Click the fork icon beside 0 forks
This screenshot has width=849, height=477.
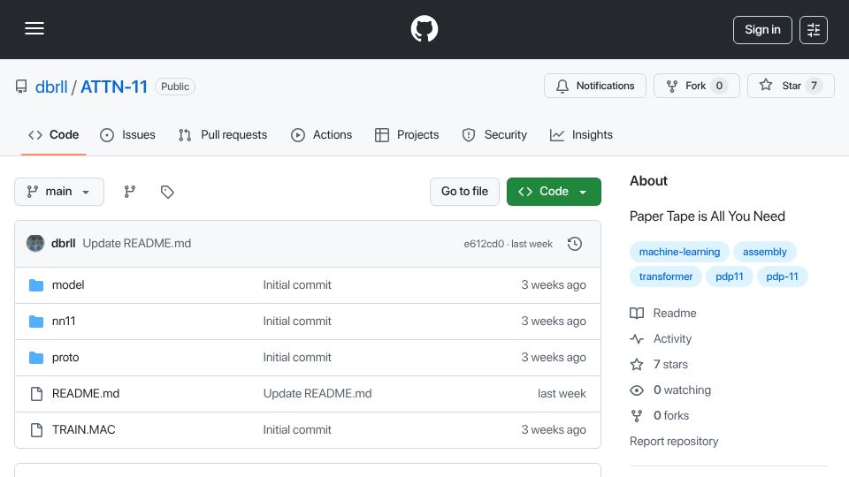[x=637, y=416]
